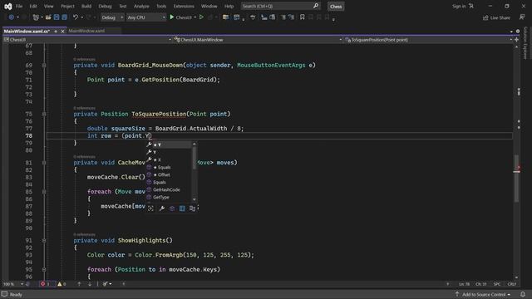Select the GetType suggestion
This screenshot has height=299, width=532.
point(169,197)
